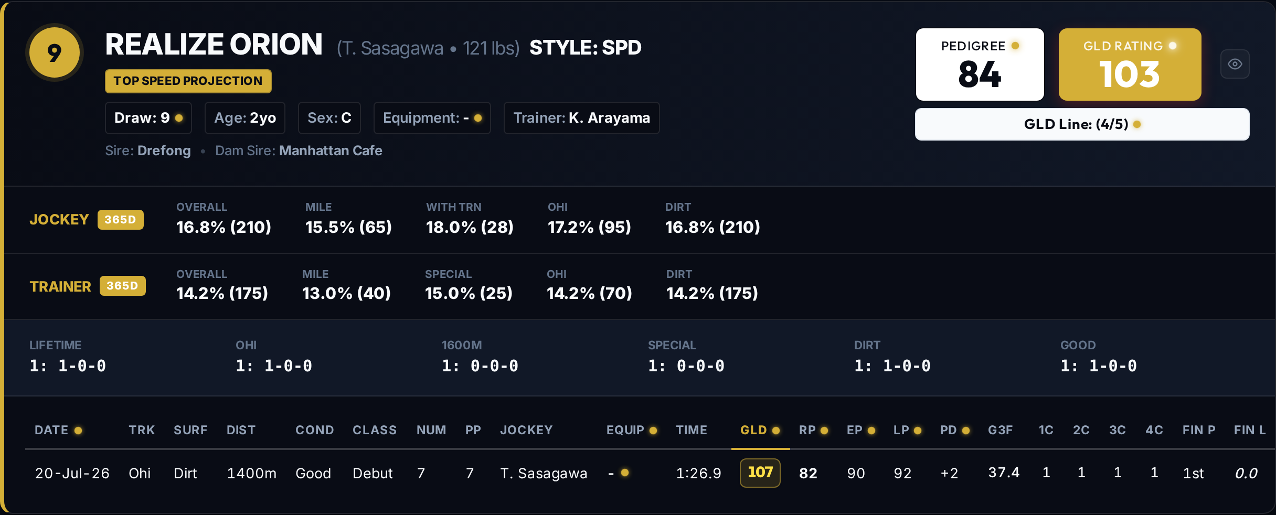Open the GLD Line (4/5) bar
1276x515 pixels.
pos(1082,124)
